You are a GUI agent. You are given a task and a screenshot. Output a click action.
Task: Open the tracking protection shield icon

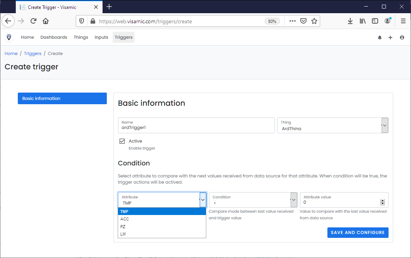click(82, 21)
